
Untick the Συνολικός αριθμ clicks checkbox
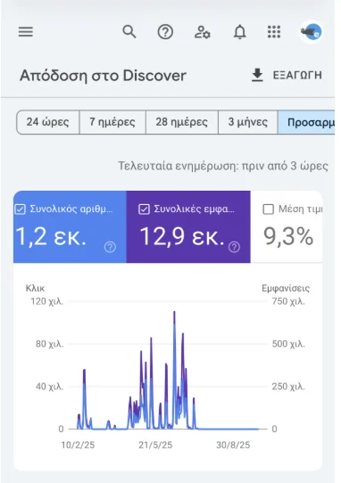[21, 209]
